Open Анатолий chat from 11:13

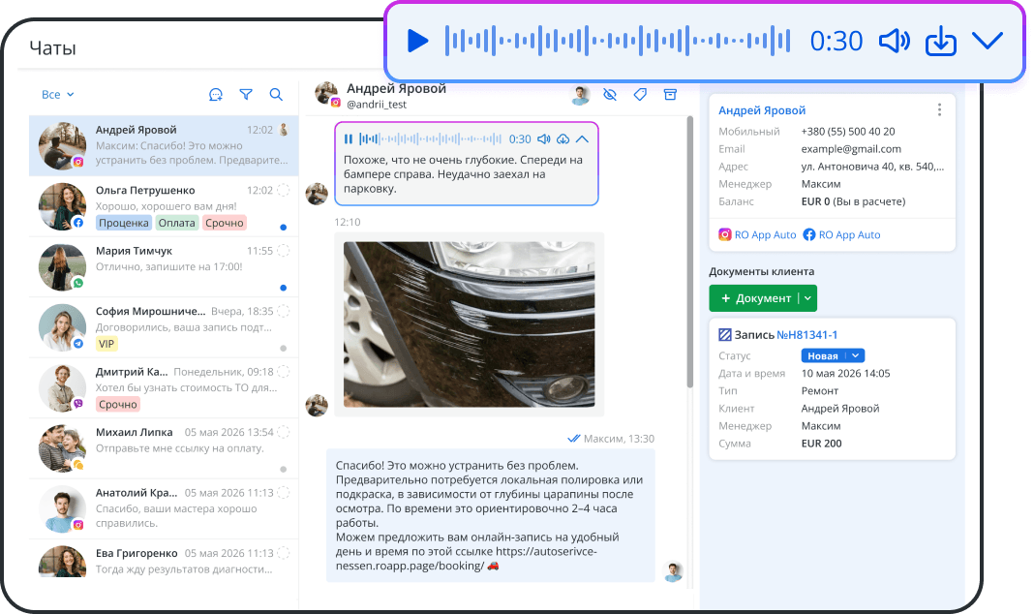[164, 509]
